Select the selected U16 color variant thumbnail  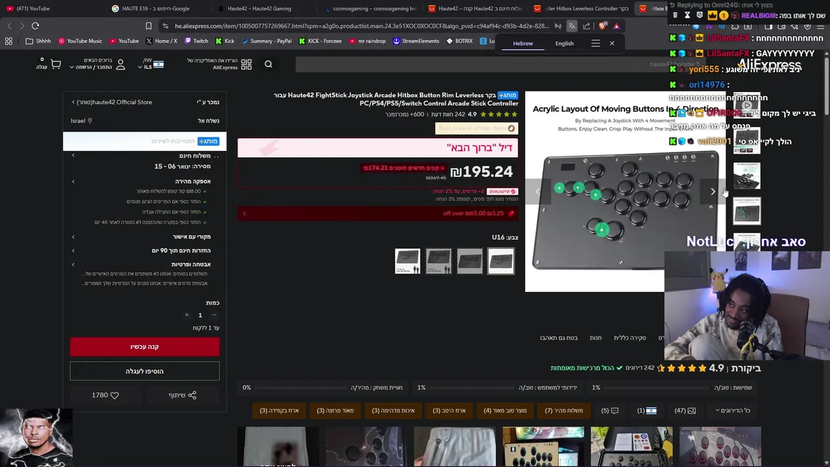point(501,261)
